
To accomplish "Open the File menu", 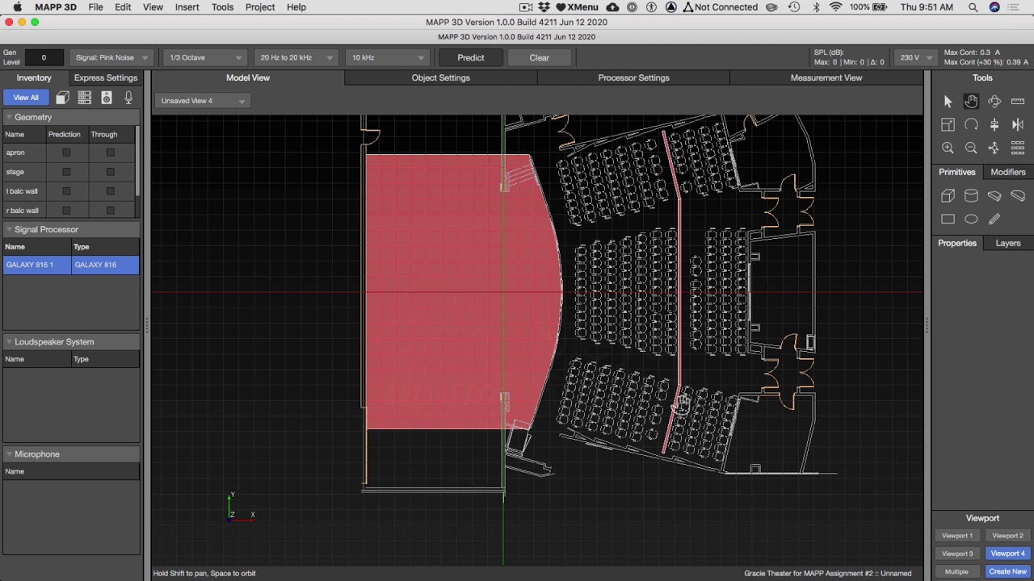I will click(95, 7).
